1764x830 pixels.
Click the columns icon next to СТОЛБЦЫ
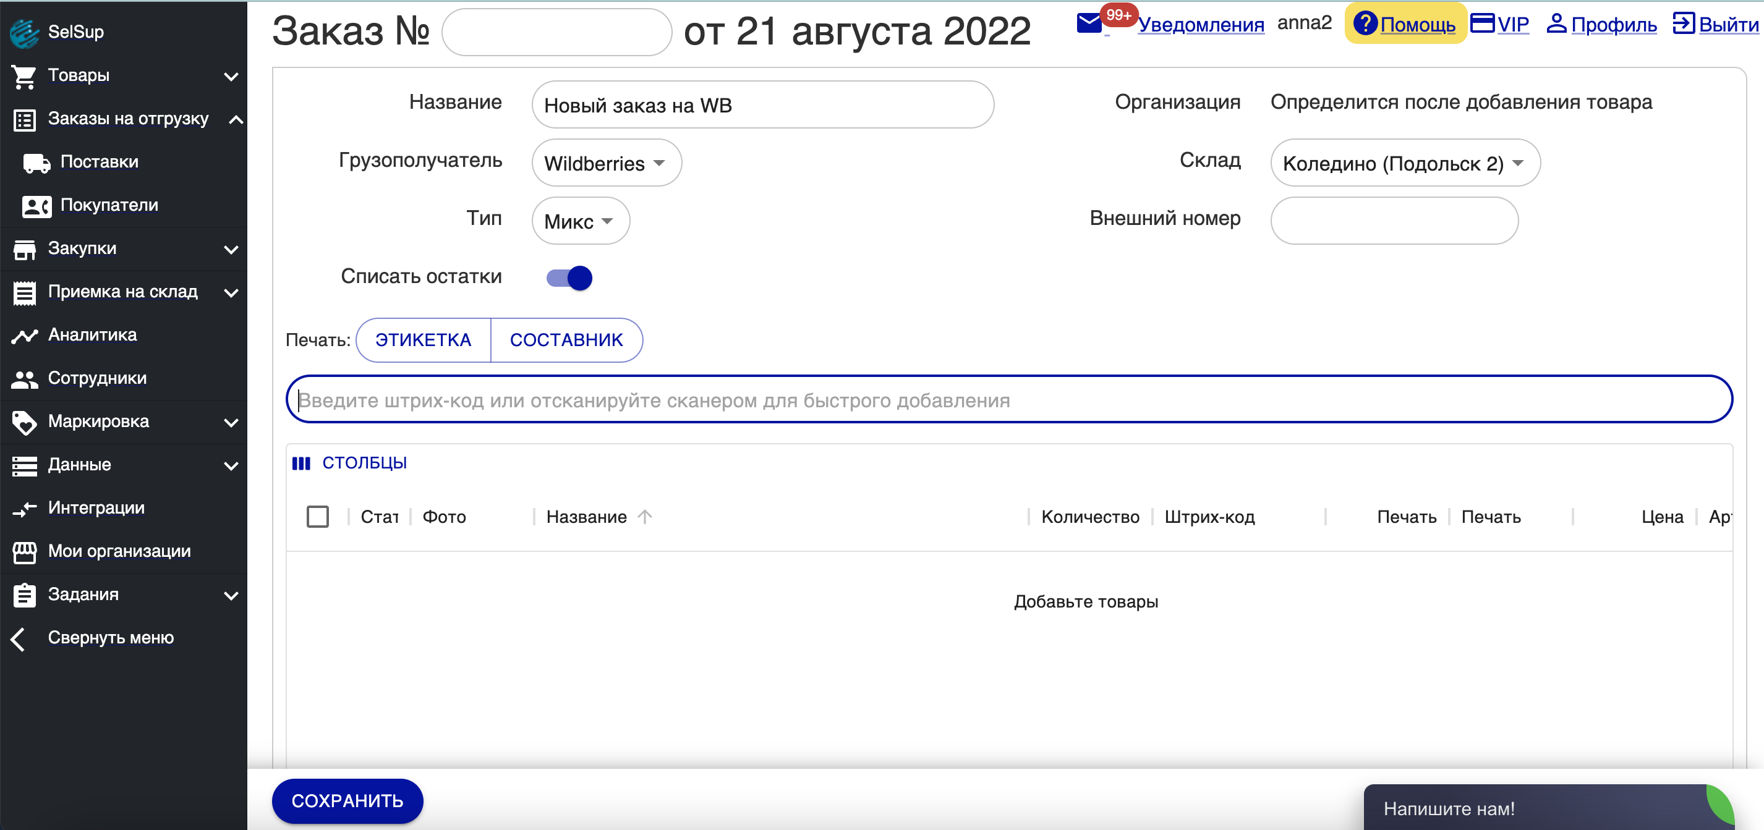(x=301, y=464)
